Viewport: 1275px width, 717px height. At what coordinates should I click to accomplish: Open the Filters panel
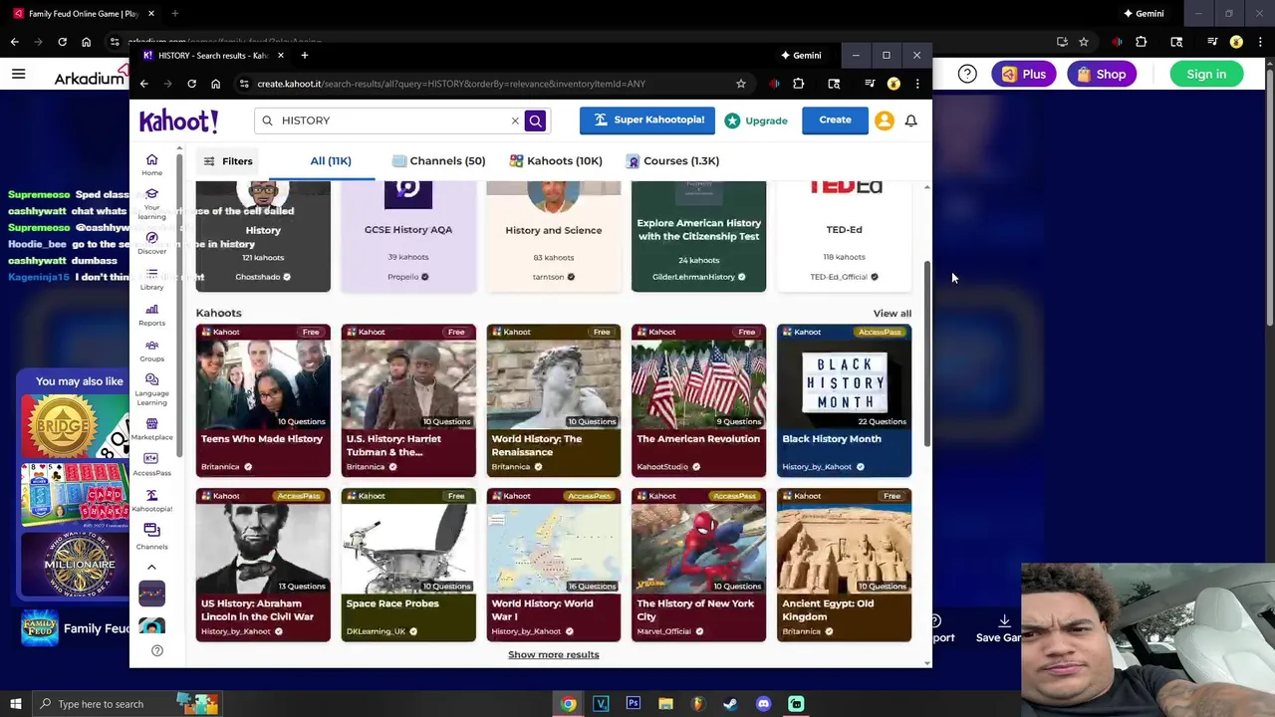(x=228, y=160)
